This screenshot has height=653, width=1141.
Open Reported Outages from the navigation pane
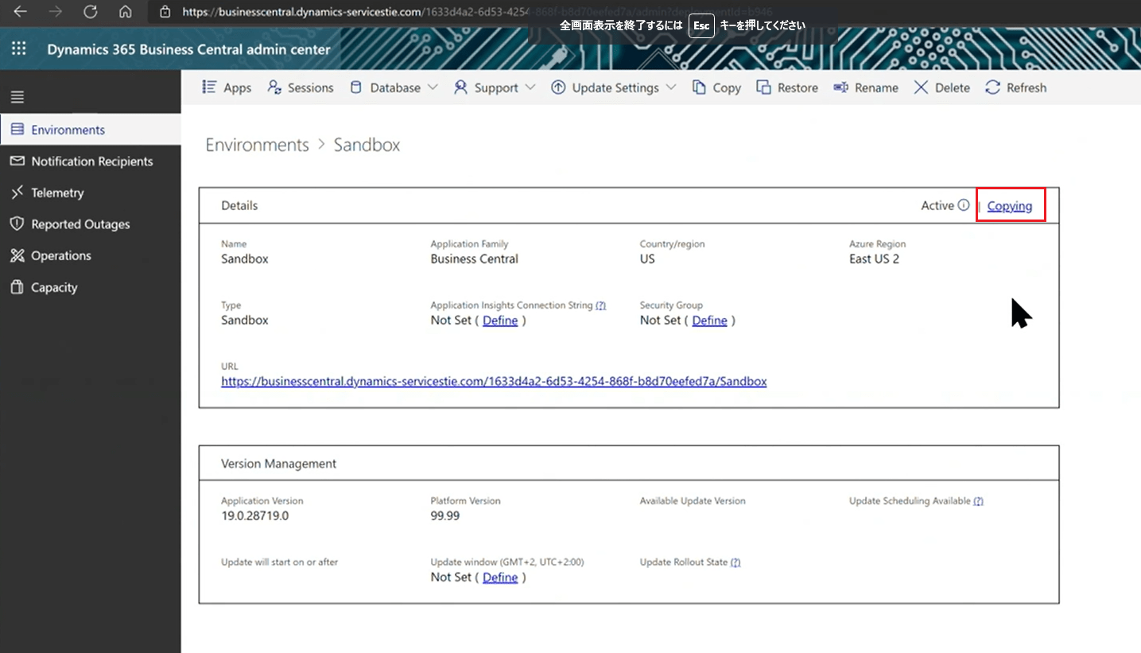pyautogui.click(x=80, y=224)
